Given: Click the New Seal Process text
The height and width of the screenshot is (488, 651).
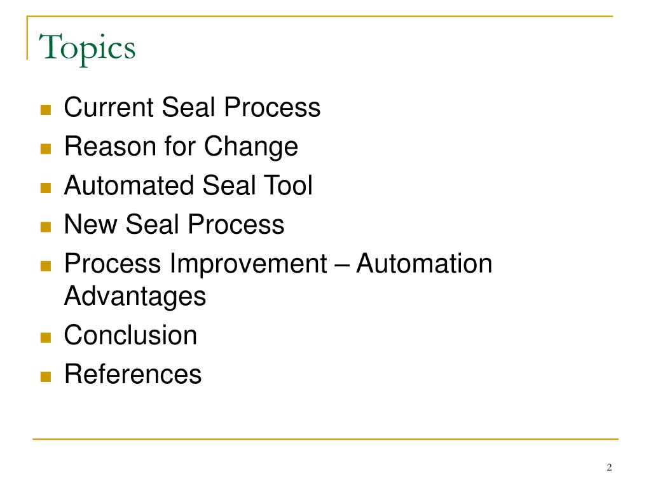Looking at the screenshot, I should [174, 224].
